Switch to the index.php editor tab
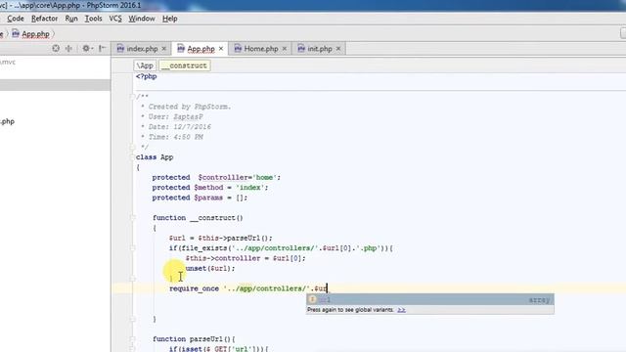626x352 pixels. click(x=142, y=49)
